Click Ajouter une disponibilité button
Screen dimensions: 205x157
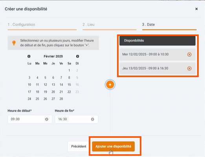pyautogui.click(x=113, y=146)
